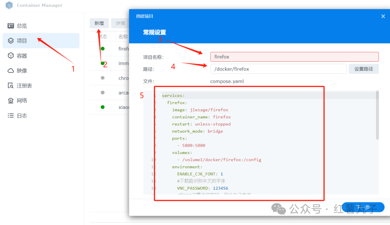Image resolution: width=390 pixels, height=225 pixels.
Task: Switch to the 网络 section
Action: tap(41, 100)
